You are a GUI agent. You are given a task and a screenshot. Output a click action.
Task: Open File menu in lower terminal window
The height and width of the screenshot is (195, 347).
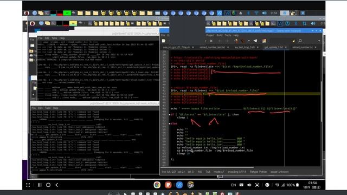tap(34, 108)
